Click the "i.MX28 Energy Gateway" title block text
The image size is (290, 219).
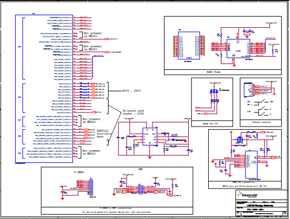click(x=260, y=205)
